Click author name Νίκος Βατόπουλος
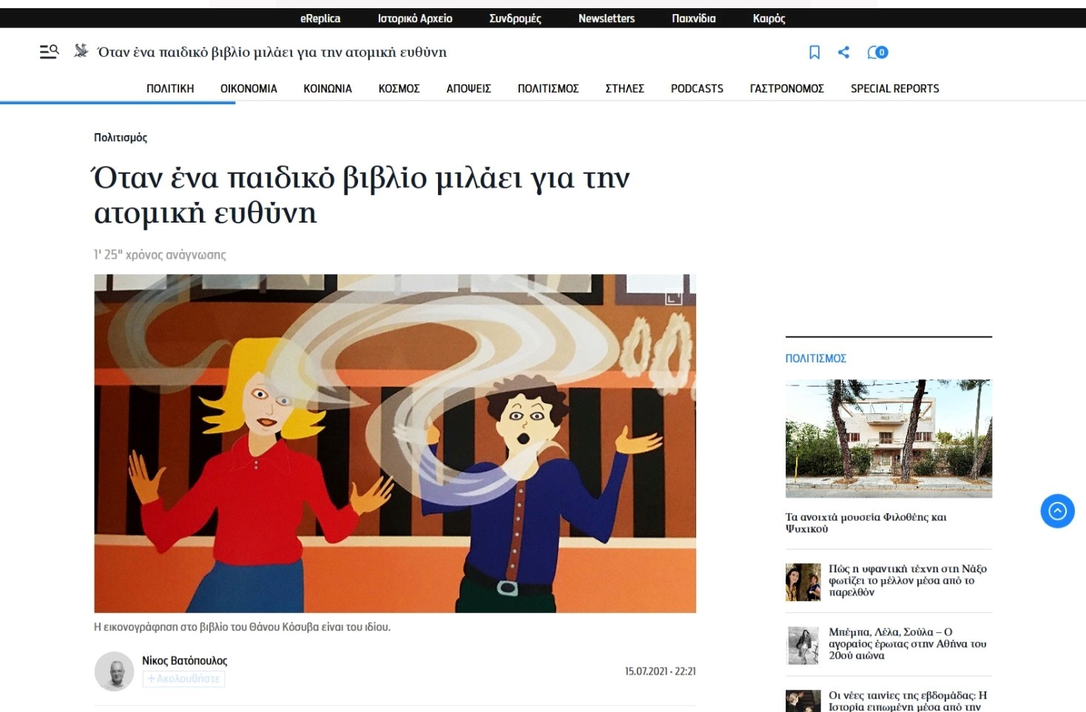1086x712 pixels. pyautogui.click(x=184, y=660)
